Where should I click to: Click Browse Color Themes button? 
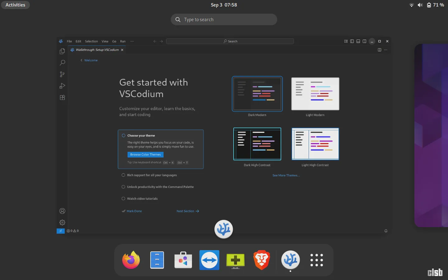click(x=145, y=155)
